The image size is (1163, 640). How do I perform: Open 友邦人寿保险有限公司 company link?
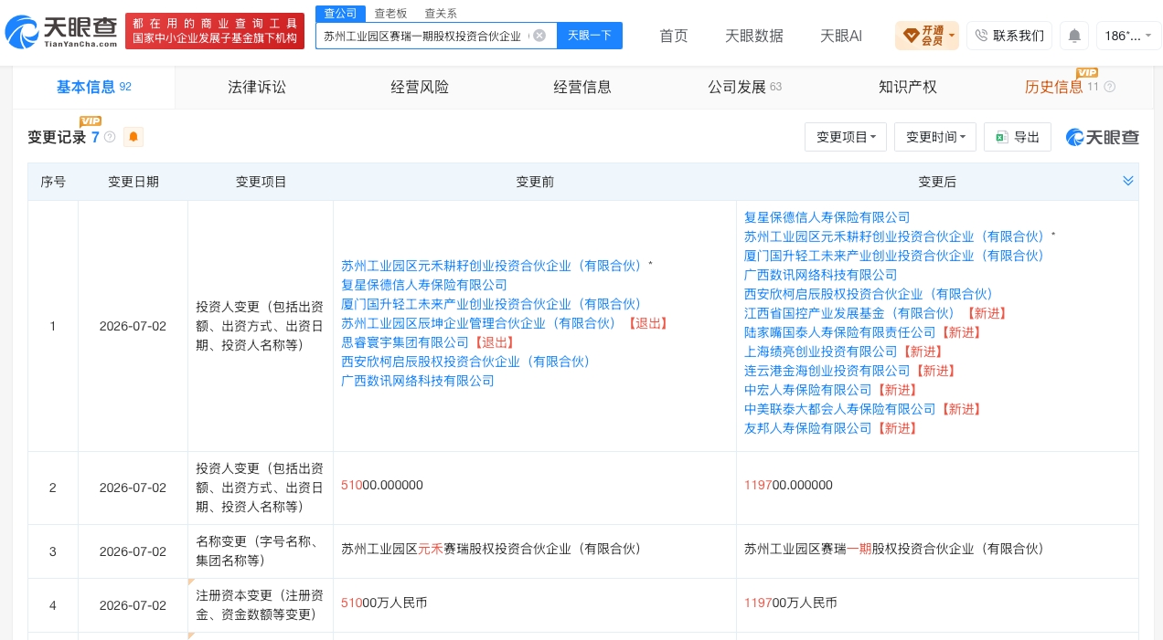[x=808, y=428]
